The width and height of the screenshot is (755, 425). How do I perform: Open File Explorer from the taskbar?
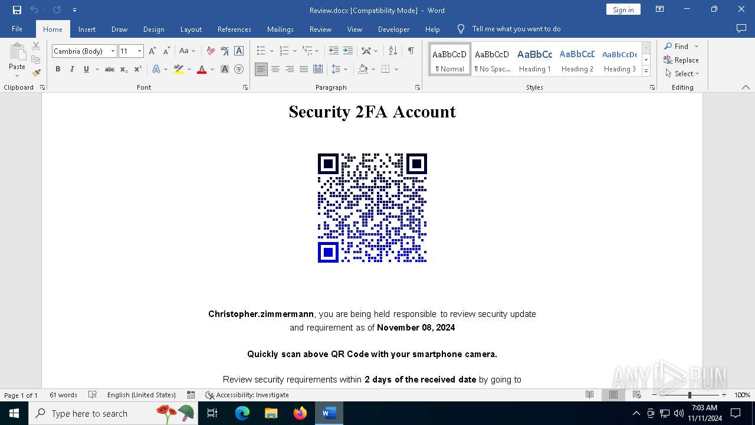(271, 413)
